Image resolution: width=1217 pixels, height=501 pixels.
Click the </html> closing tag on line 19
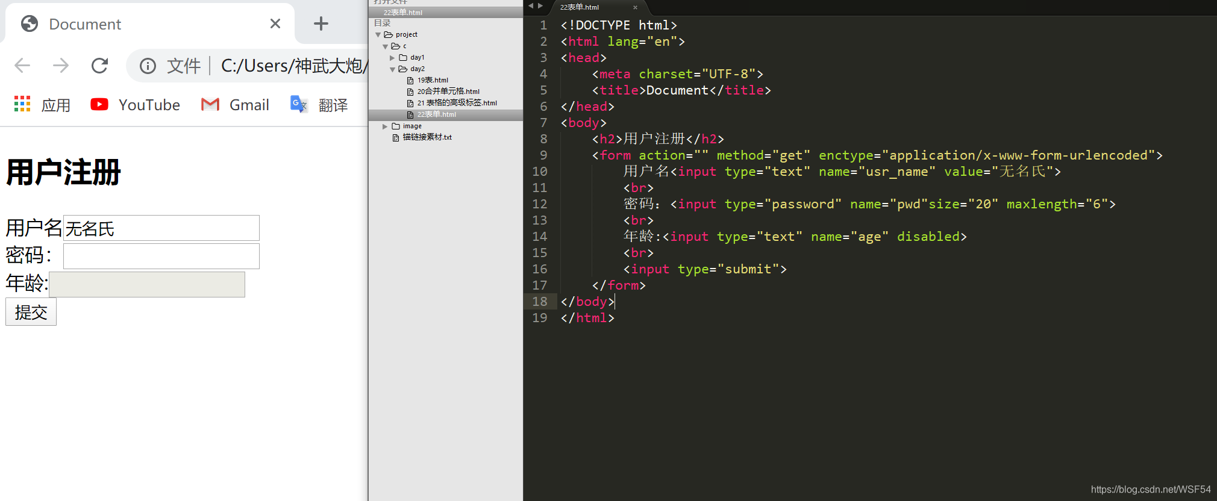[587, 318]
